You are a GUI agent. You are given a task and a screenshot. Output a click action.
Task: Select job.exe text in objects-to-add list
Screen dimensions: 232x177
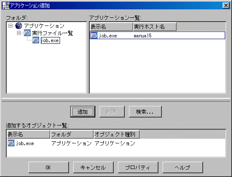[25, 143]
